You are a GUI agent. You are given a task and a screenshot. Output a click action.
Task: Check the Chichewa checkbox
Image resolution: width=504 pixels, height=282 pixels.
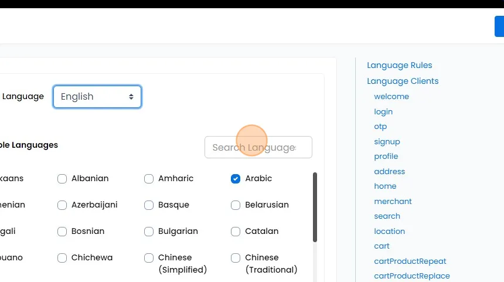[62, 257]
